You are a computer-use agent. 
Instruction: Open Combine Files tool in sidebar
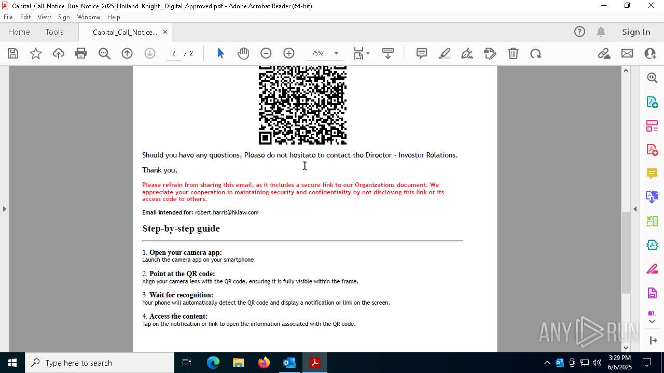point(652,197)
